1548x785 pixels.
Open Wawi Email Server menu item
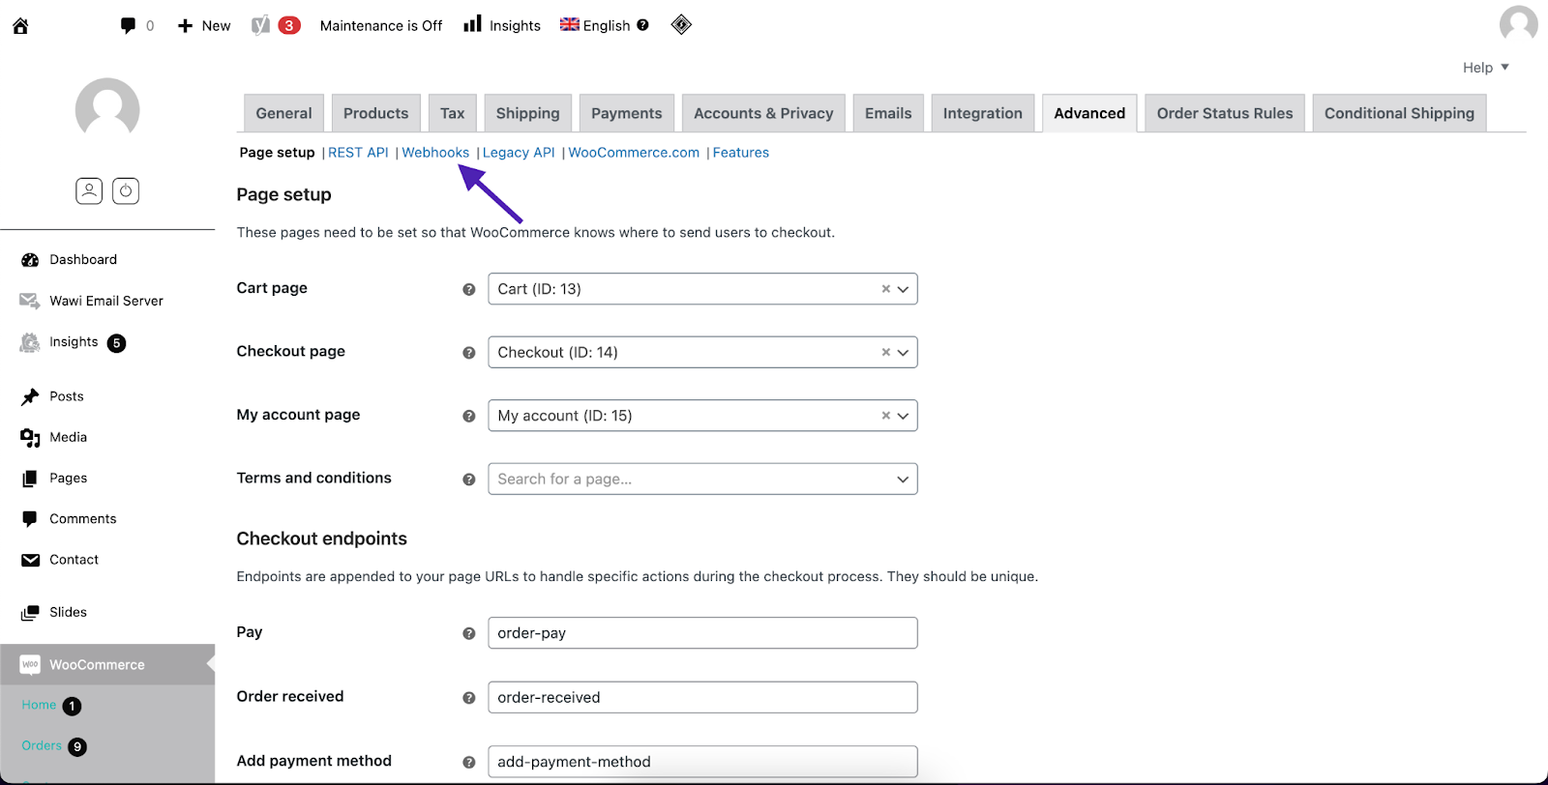[105, 301]
